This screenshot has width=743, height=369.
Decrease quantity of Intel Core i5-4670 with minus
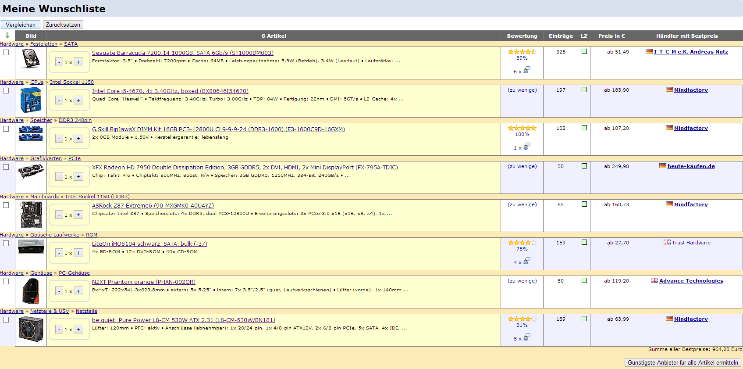tap(59, 100)
